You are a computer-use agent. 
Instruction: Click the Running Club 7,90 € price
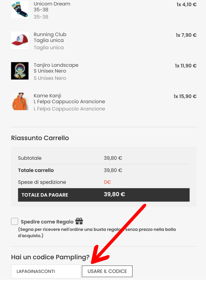tap(186, 35)
